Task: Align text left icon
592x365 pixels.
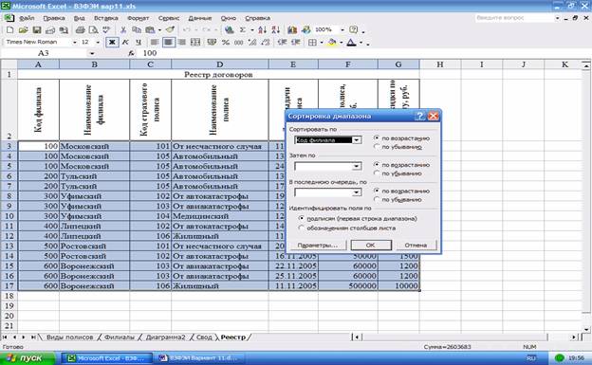Action: (x=155, y=43)
